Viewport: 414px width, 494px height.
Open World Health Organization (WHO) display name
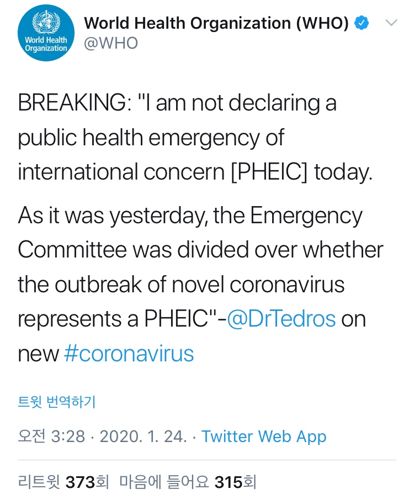[x=216, y=23]
